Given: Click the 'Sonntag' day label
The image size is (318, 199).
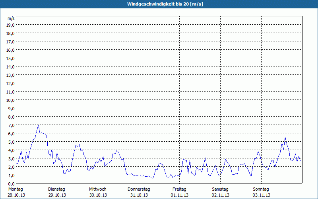Looking at the screenshot, I should (x=261, y=189).
